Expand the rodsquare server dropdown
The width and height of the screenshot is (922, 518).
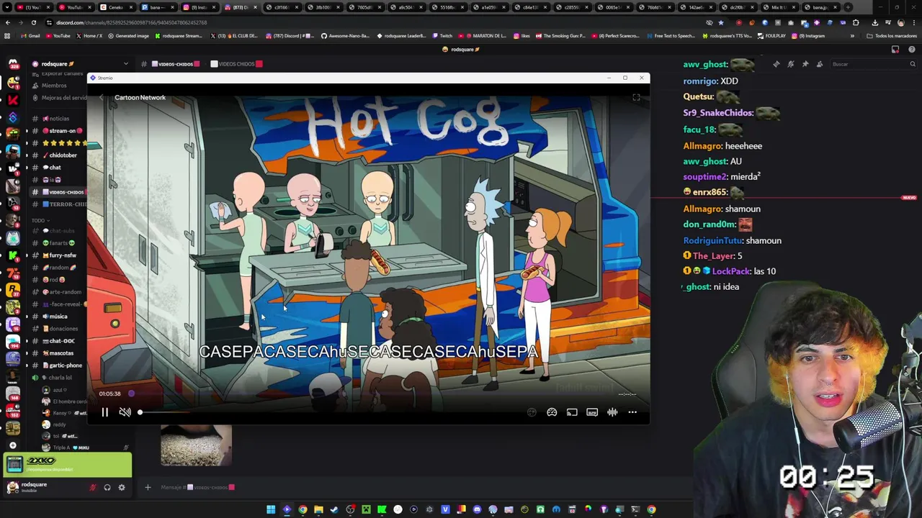click(125, 64)
